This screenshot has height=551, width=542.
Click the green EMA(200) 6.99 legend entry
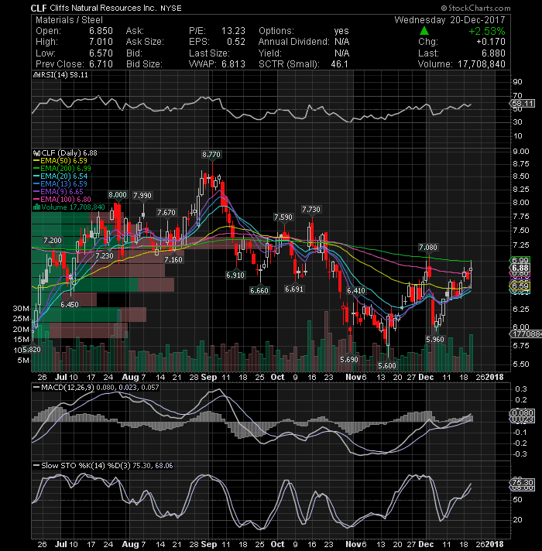(62, 169)
